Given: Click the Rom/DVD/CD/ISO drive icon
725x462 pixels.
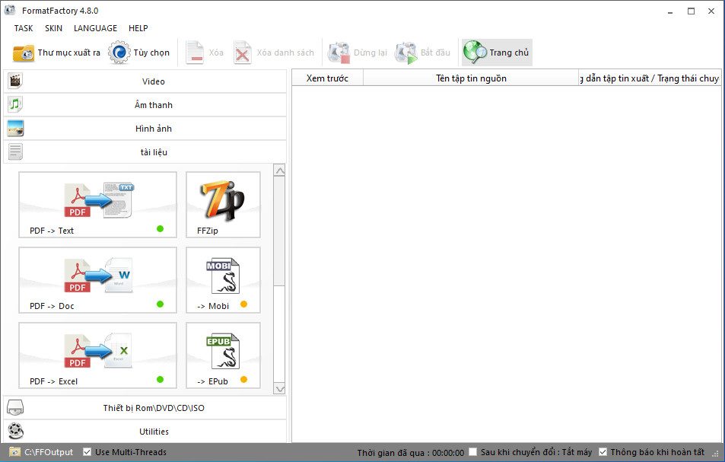Looking at the screenshot, I should 15,407.
